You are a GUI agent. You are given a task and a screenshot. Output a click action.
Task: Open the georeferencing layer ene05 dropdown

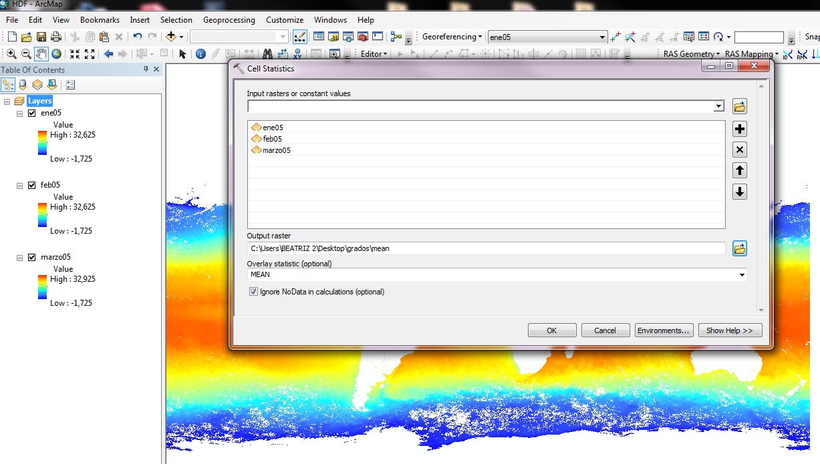pos(602,37)
